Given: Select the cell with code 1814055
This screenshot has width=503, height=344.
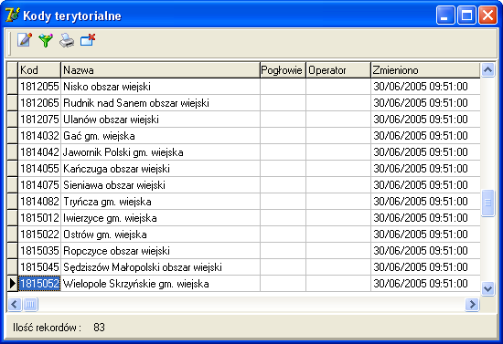Looking at the screenshot, I should click(39, 169).
